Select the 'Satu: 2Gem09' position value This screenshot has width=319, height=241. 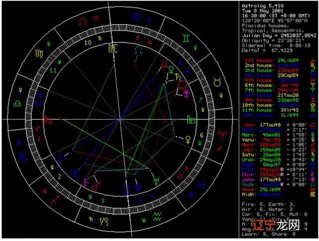click(x=271, y=155)
